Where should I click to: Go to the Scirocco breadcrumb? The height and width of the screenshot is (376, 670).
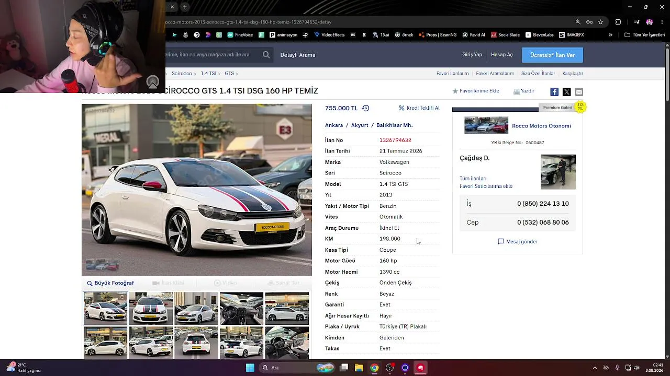click(x=182, y=74)
